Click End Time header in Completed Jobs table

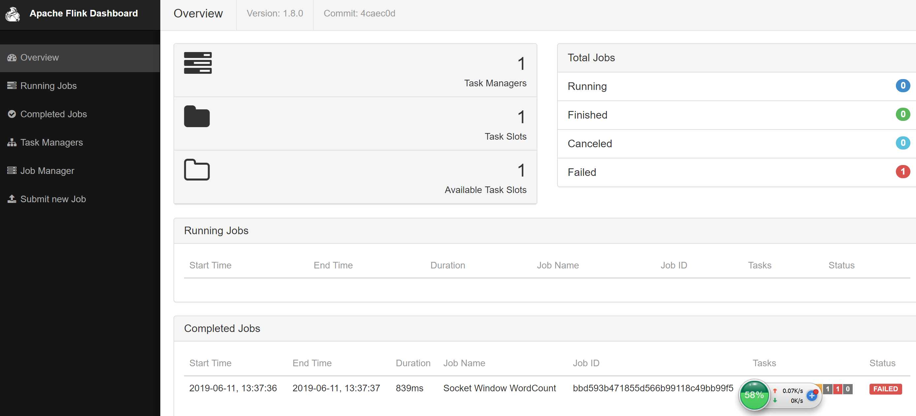click(x=312, y=363)
